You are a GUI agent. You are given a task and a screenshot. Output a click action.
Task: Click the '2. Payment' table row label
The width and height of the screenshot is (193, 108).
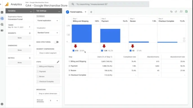click(73, 66)
